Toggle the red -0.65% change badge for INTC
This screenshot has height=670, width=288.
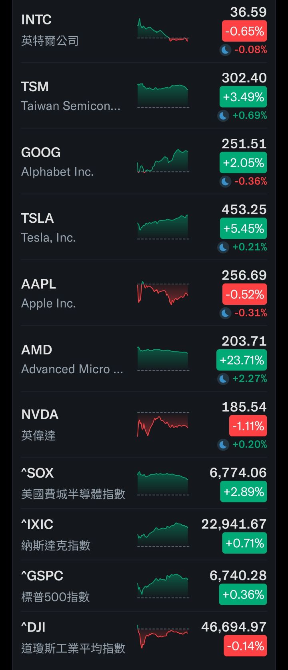[x=244, y=31]
